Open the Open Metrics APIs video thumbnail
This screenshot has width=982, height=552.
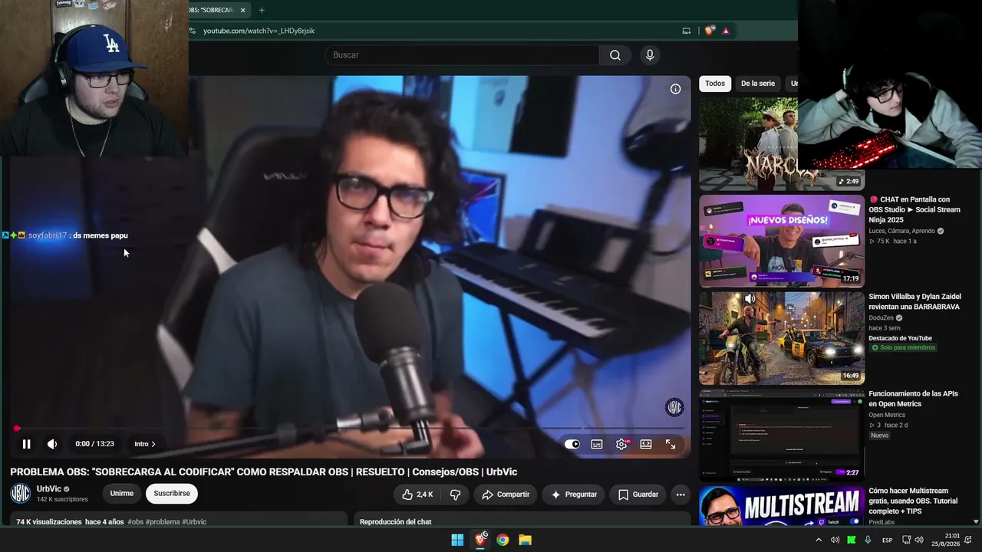pos(782,435)
